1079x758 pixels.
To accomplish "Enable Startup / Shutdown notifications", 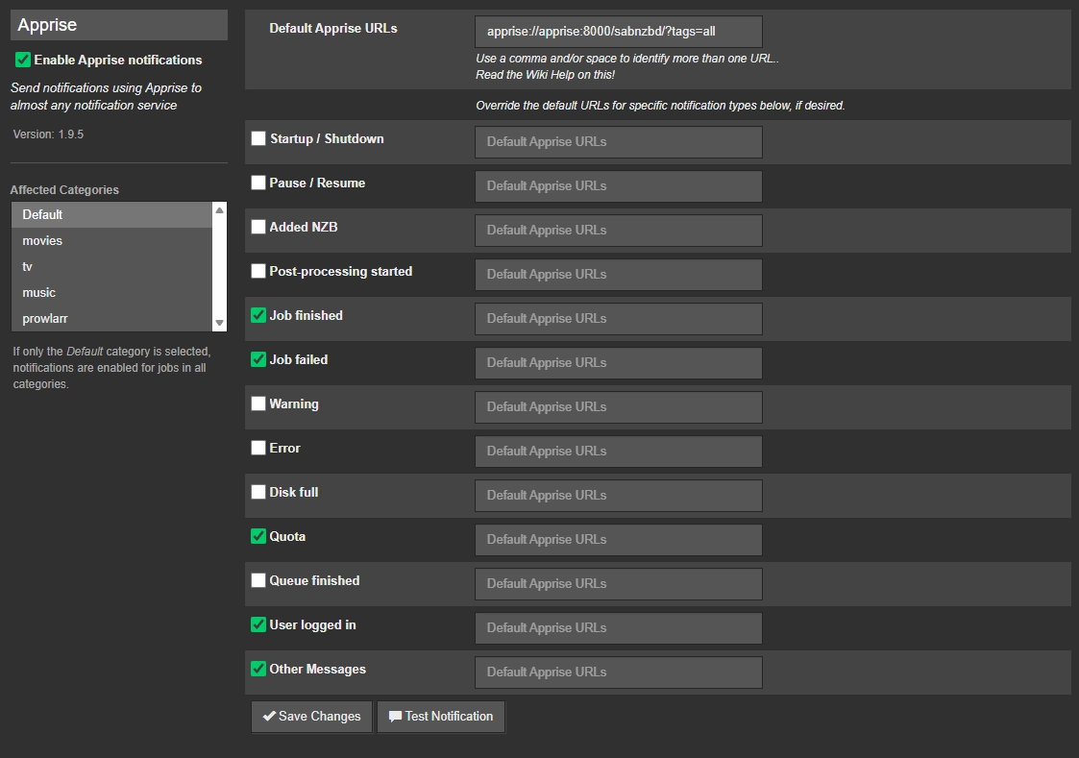I will pyautogui.click(x=257, y=137).
